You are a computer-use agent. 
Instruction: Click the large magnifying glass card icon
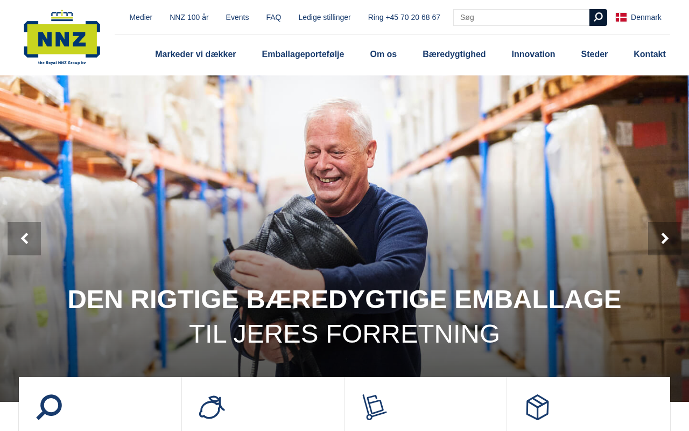click(50, 407)
